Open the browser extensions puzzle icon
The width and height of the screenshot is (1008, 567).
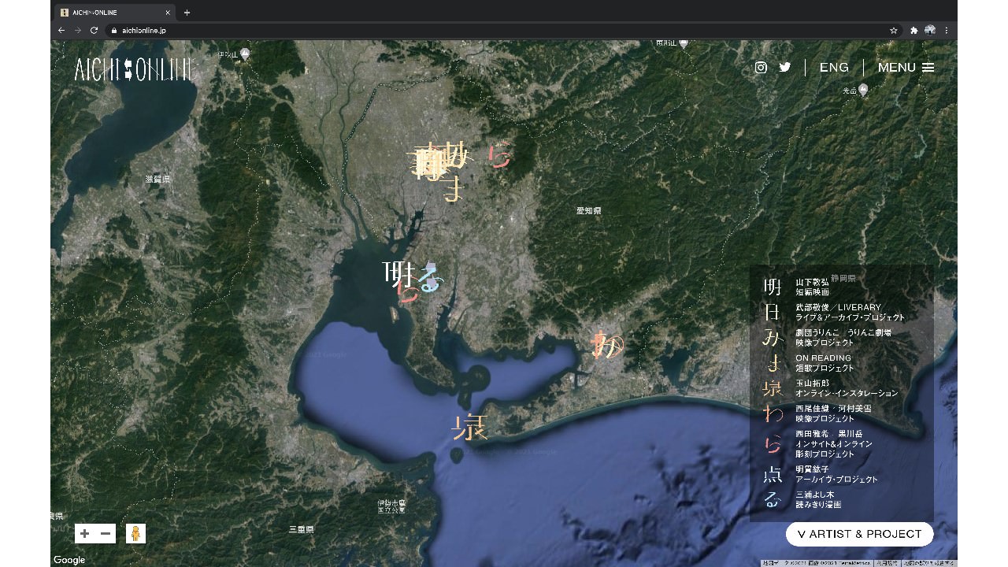[913, 30]
